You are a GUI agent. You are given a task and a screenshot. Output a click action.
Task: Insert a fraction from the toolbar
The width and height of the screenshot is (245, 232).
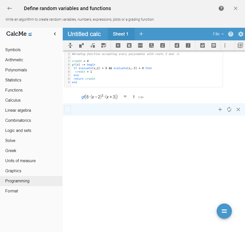coord(70,45)
